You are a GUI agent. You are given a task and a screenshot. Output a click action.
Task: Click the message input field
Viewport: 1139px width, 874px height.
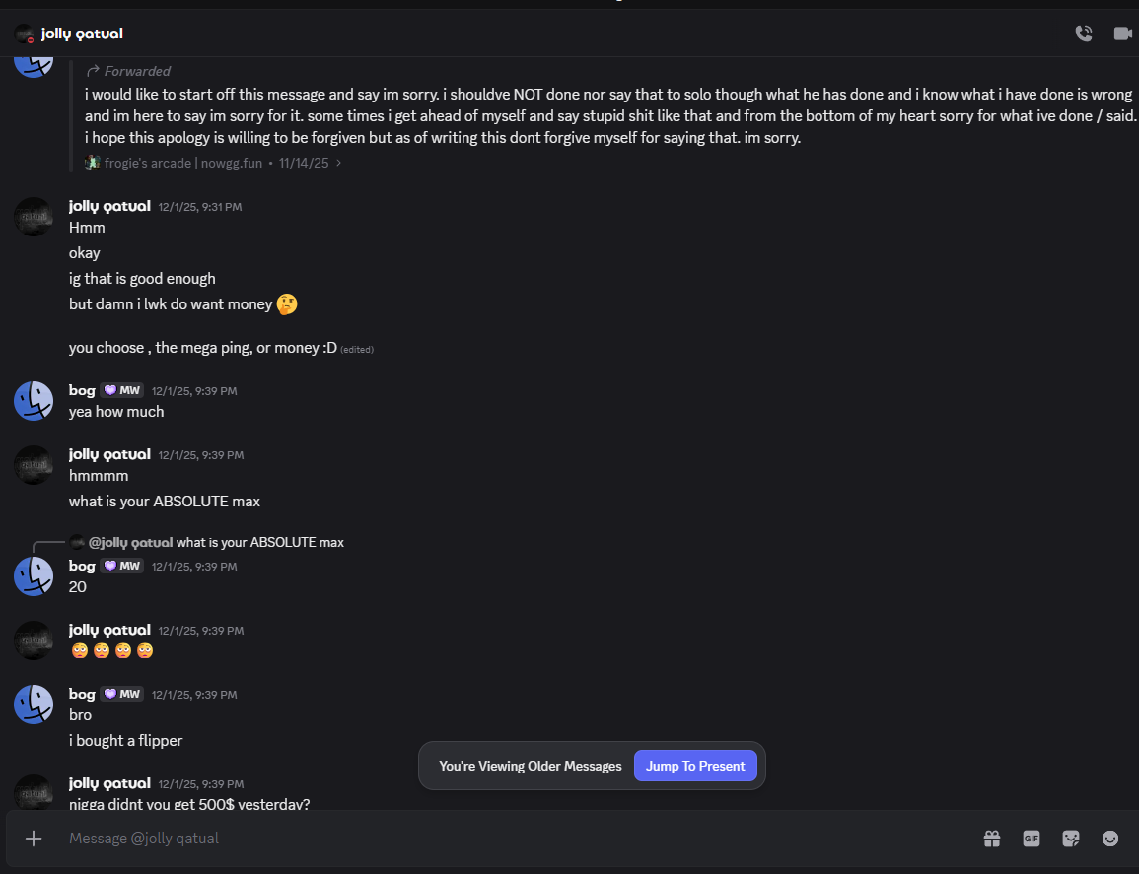(x=493, y=839)
